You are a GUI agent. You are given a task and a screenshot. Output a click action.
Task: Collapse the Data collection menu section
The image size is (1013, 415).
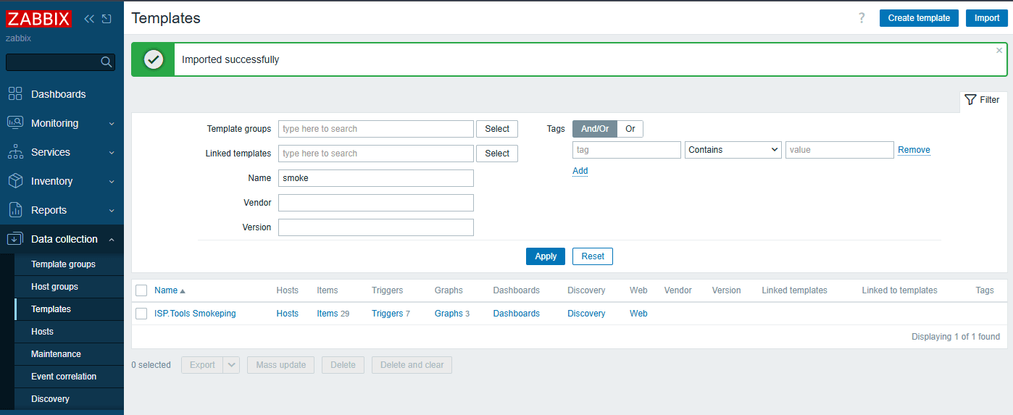tap(62, 239)
